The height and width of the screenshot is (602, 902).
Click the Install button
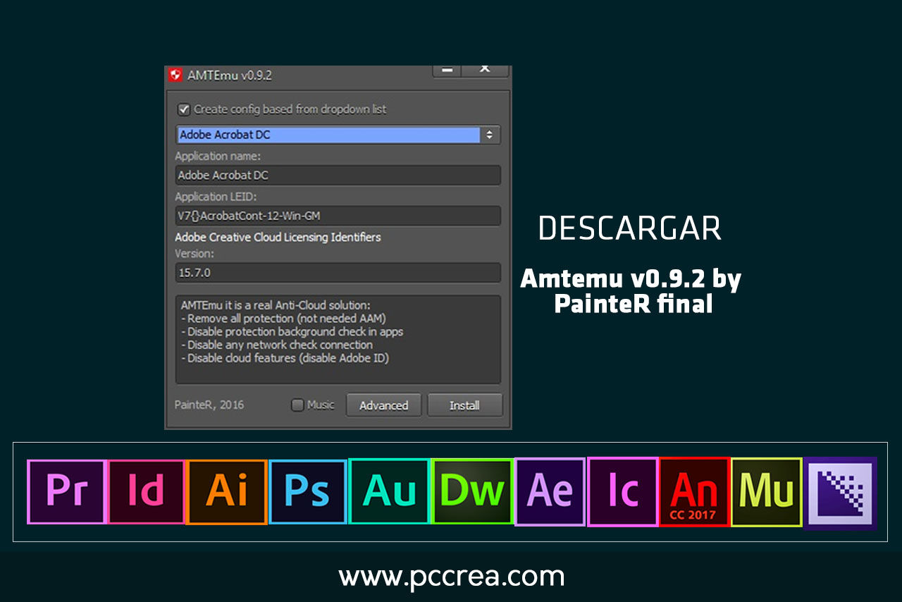(464, 405)
